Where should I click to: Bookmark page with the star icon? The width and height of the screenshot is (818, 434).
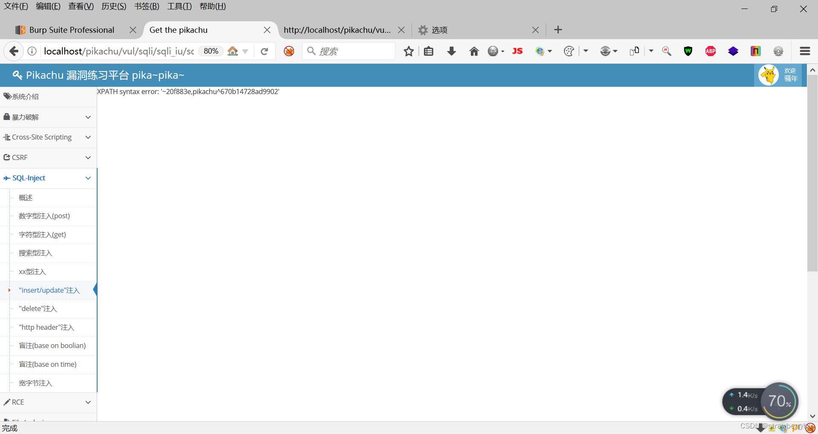pyautogui.click(x=409, y=51)
